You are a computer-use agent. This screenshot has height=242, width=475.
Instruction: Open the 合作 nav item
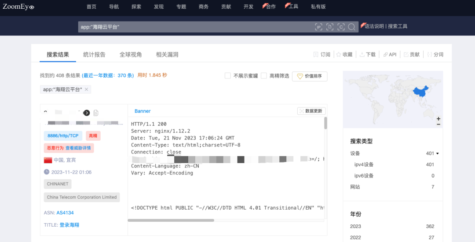tap(270, 7)
